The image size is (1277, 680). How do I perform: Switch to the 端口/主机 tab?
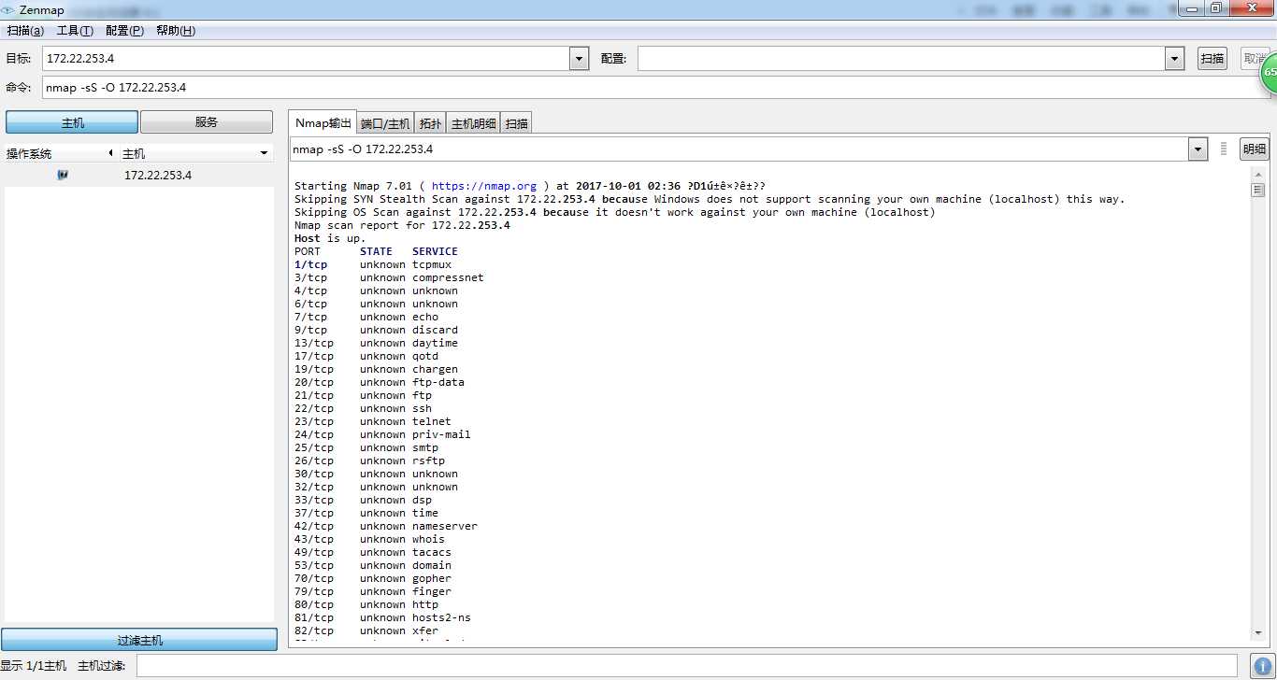(385, 123)
